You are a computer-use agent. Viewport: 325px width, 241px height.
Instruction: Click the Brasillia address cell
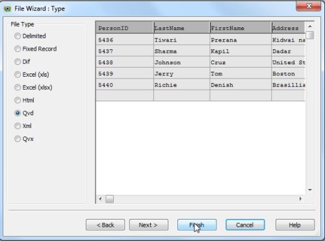[x=288, y=85]
